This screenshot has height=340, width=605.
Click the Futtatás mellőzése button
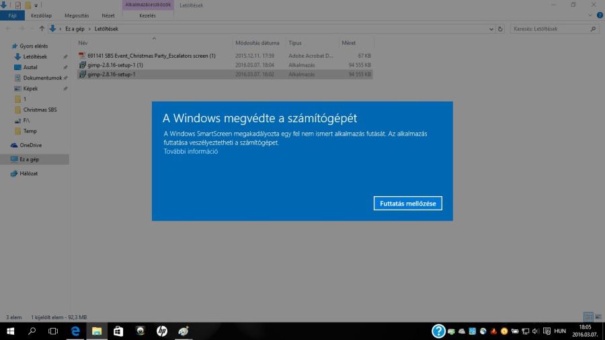pyautogui.click(x=408, y=204)
